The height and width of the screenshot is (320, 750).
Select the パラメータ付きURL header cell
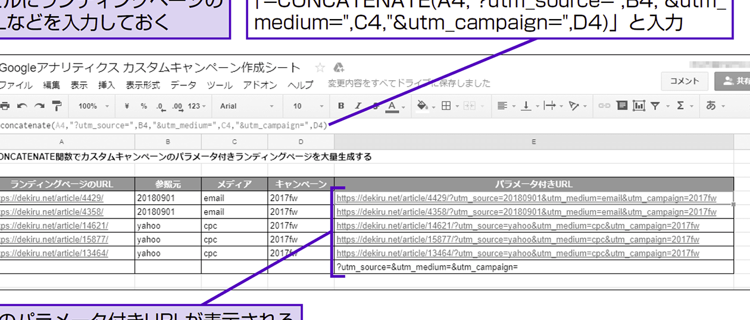[534, 184]
